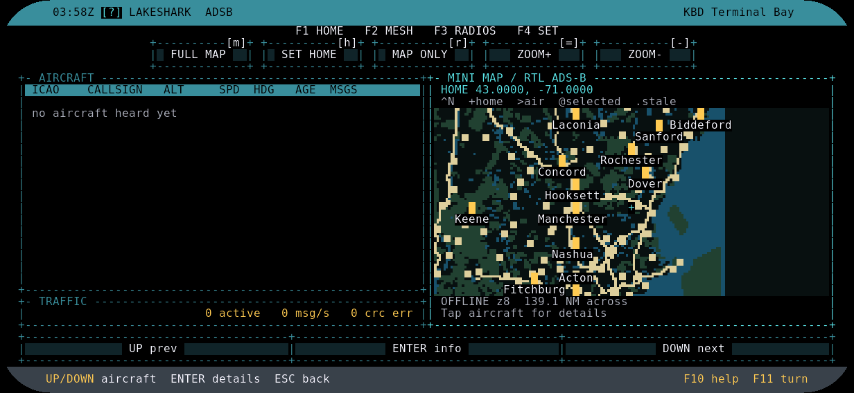Switch to the F2 MESH screen

[x=389, y=31]
